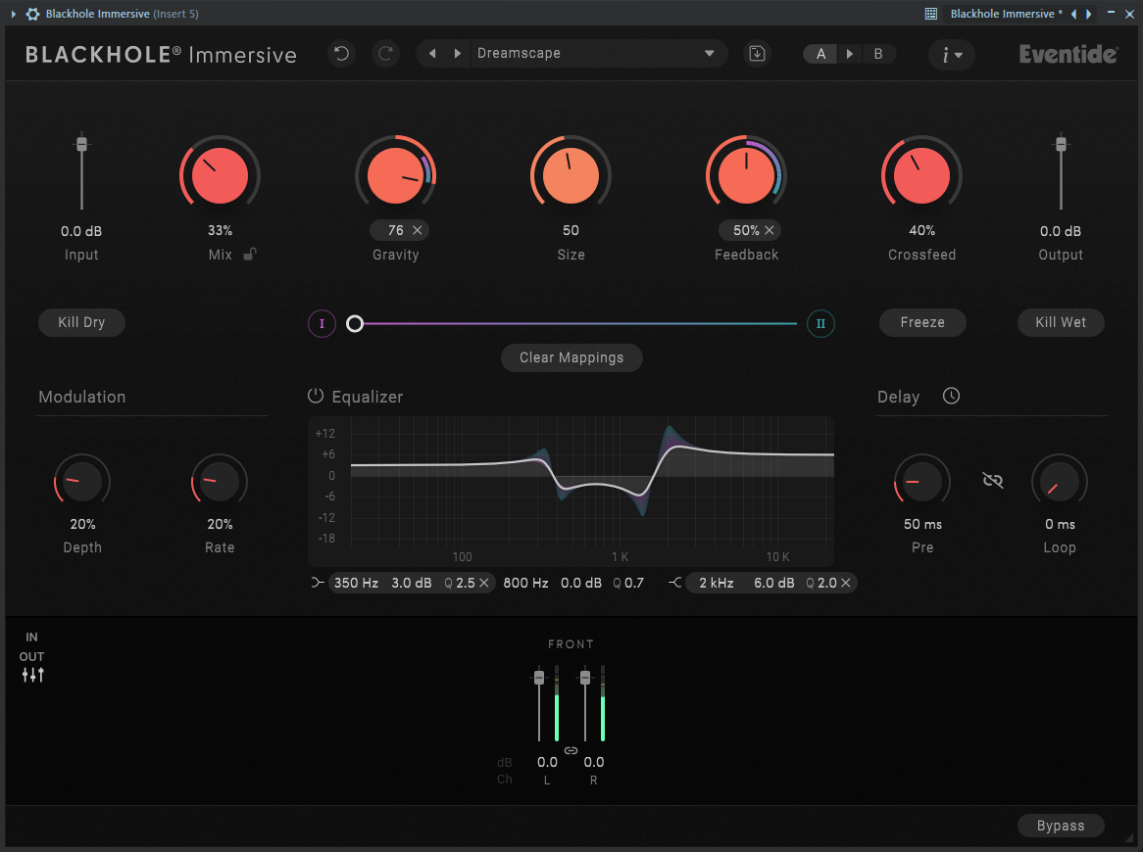The height and width of the screenshot is (852, 1143).
Task: Click the undo arrow icon
Action: pos(341,53)
